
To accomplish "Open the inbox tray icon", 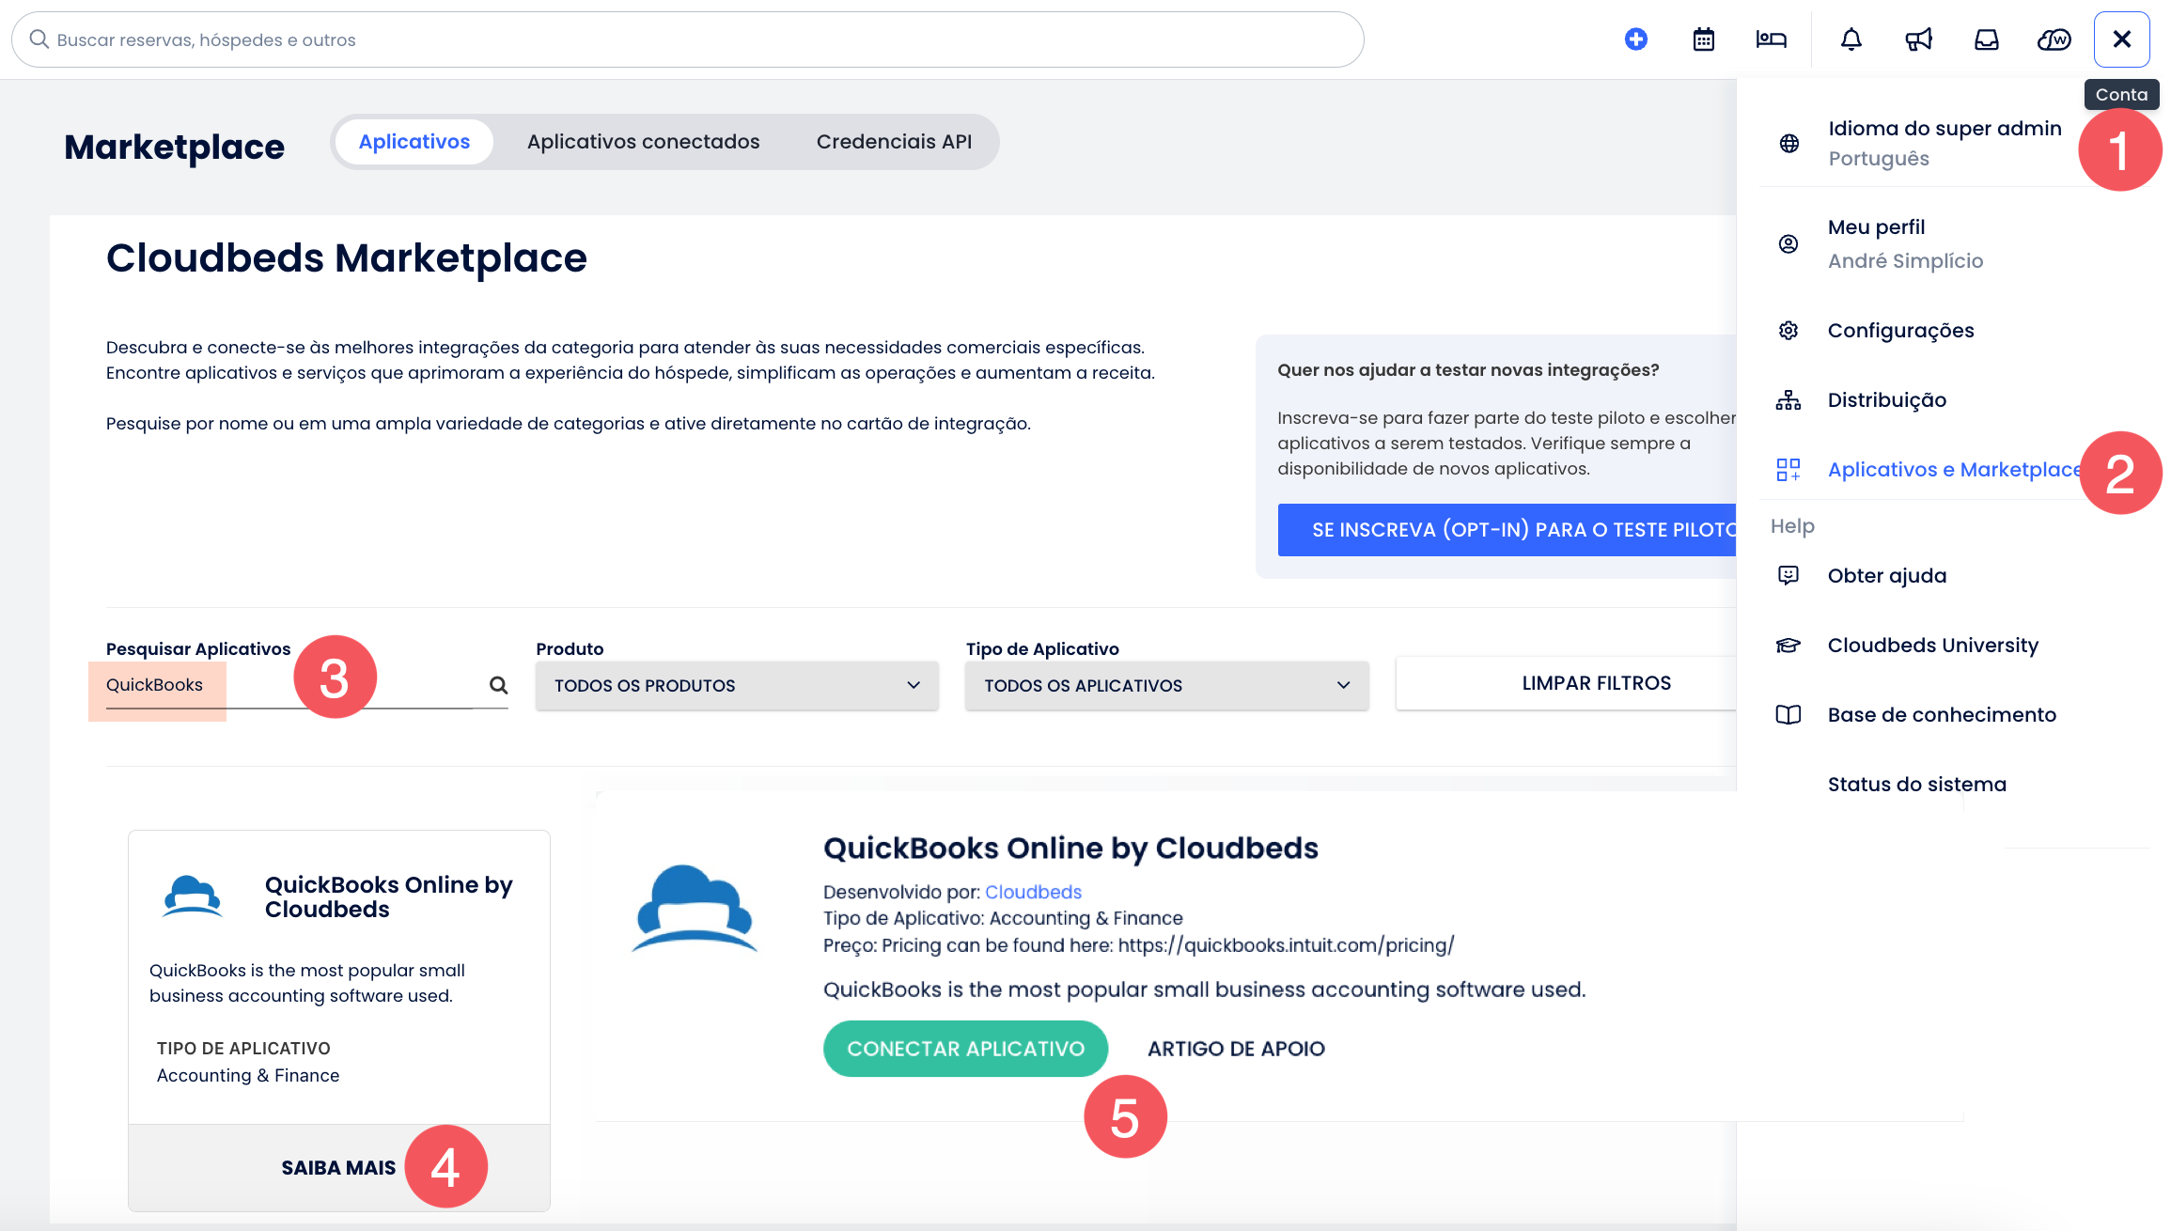I will (1986, 39).
